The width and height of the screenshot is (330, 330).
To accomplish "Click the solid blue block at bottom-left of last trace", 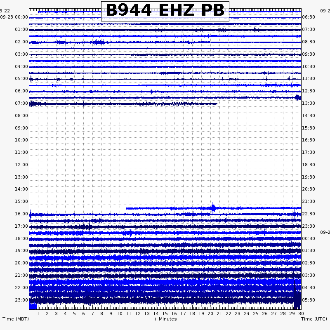I will 33,306.
